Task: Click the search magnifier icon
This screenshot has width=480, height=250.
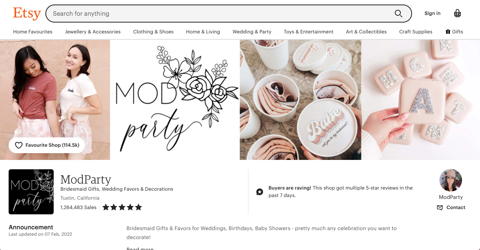Action: [x=398, y=14]
